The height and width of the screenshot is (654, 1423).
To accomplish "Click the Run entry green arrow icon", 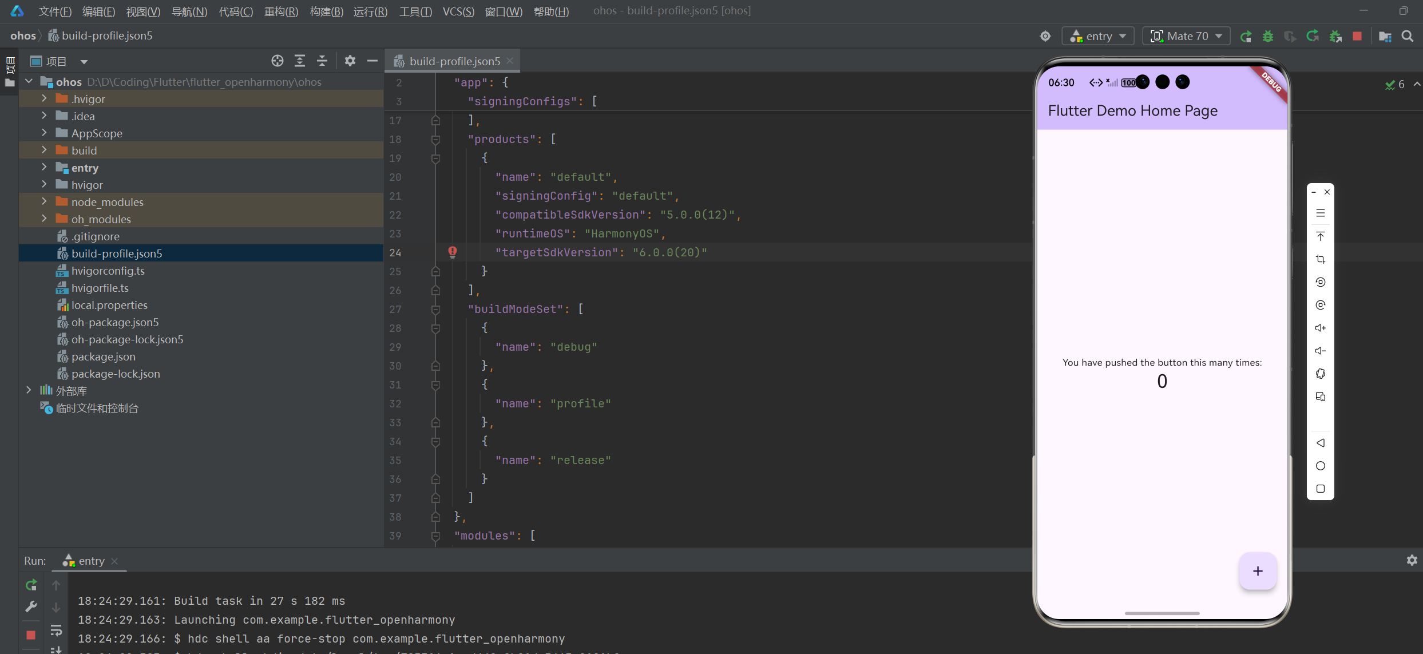I will (1246, 36).
